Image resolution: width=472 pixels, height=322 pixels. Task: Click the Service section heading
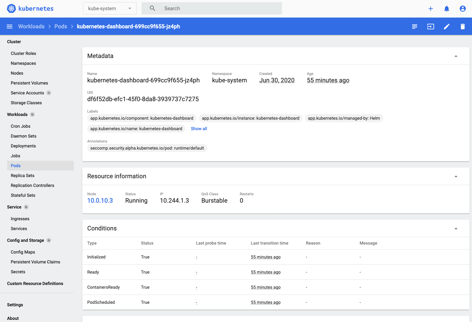click(14, 207)
